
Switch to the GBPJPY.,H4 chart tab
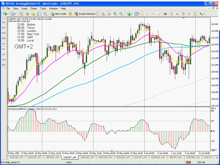click(175, 157)
